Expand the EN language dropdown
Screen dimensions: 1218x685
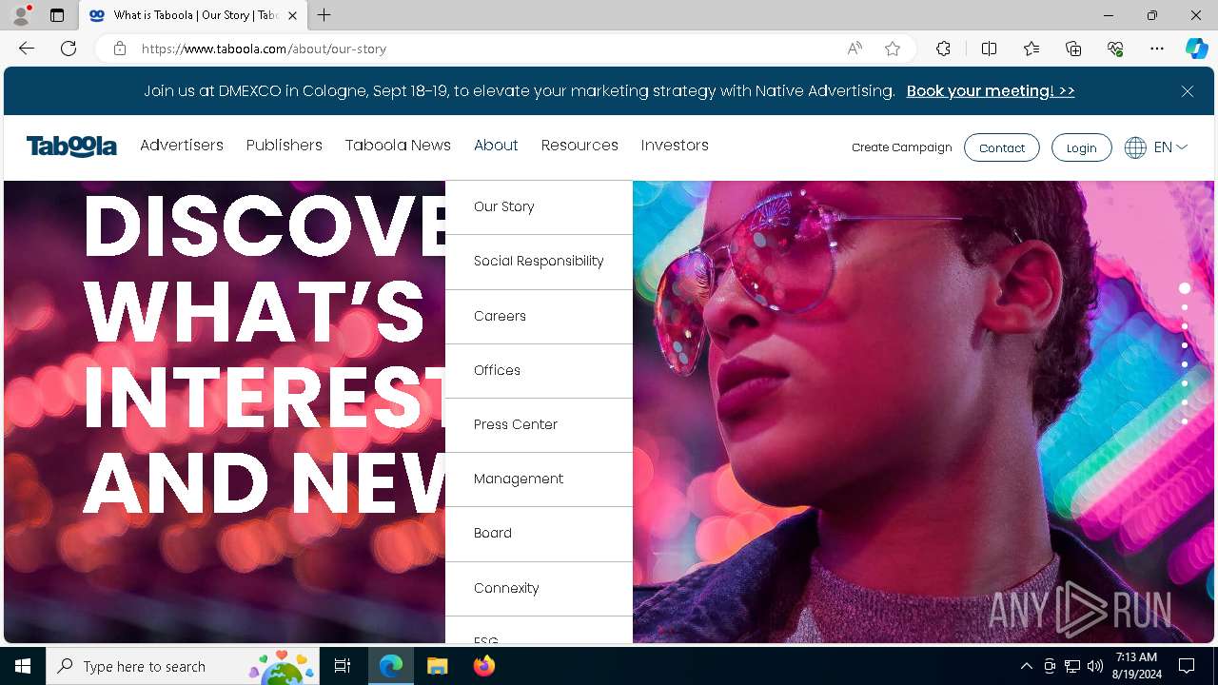click(1170, 147)
